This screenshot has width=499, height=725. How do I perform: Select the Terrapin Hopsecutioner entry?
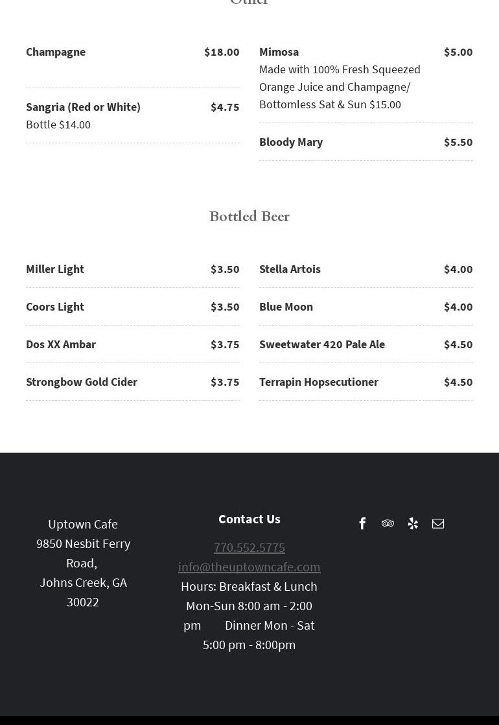coord(319,382)
